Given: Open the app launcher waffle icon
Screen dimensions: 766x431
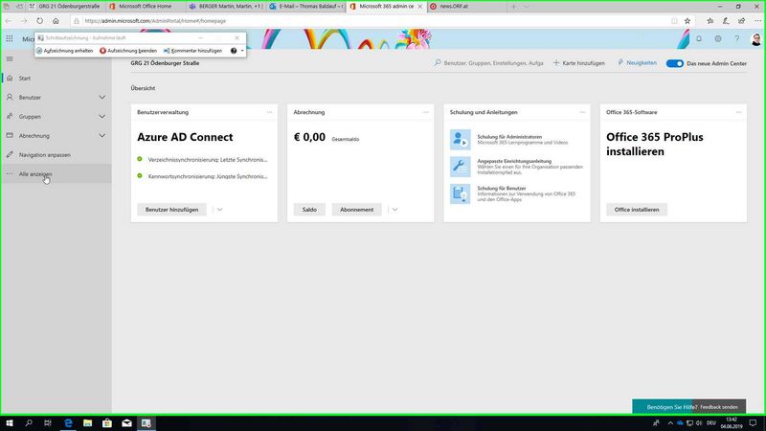Looking at the screenshot, I should pyautogui.click(x=10, y=38).
